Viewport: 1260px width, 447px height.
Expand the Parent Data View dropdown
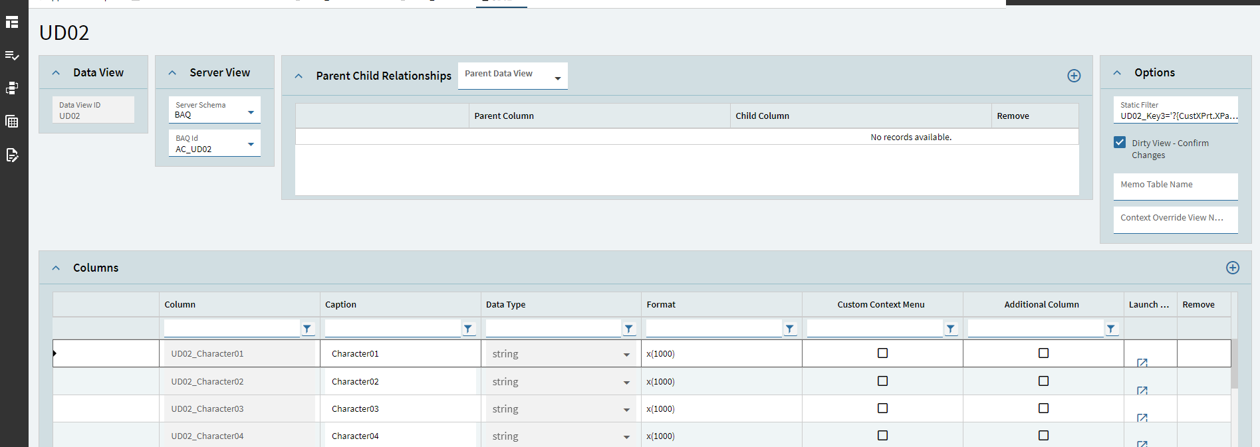click(557, 78)
